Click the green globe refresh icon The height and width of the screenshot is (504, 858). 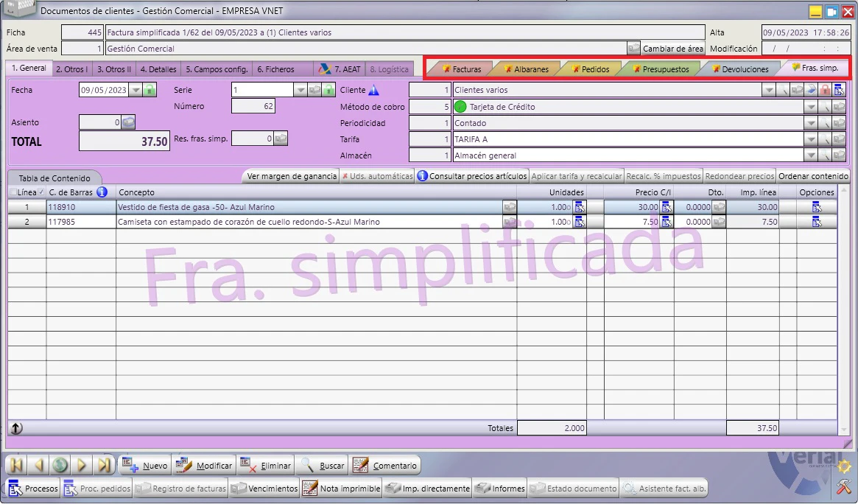(x=60, y=466)
